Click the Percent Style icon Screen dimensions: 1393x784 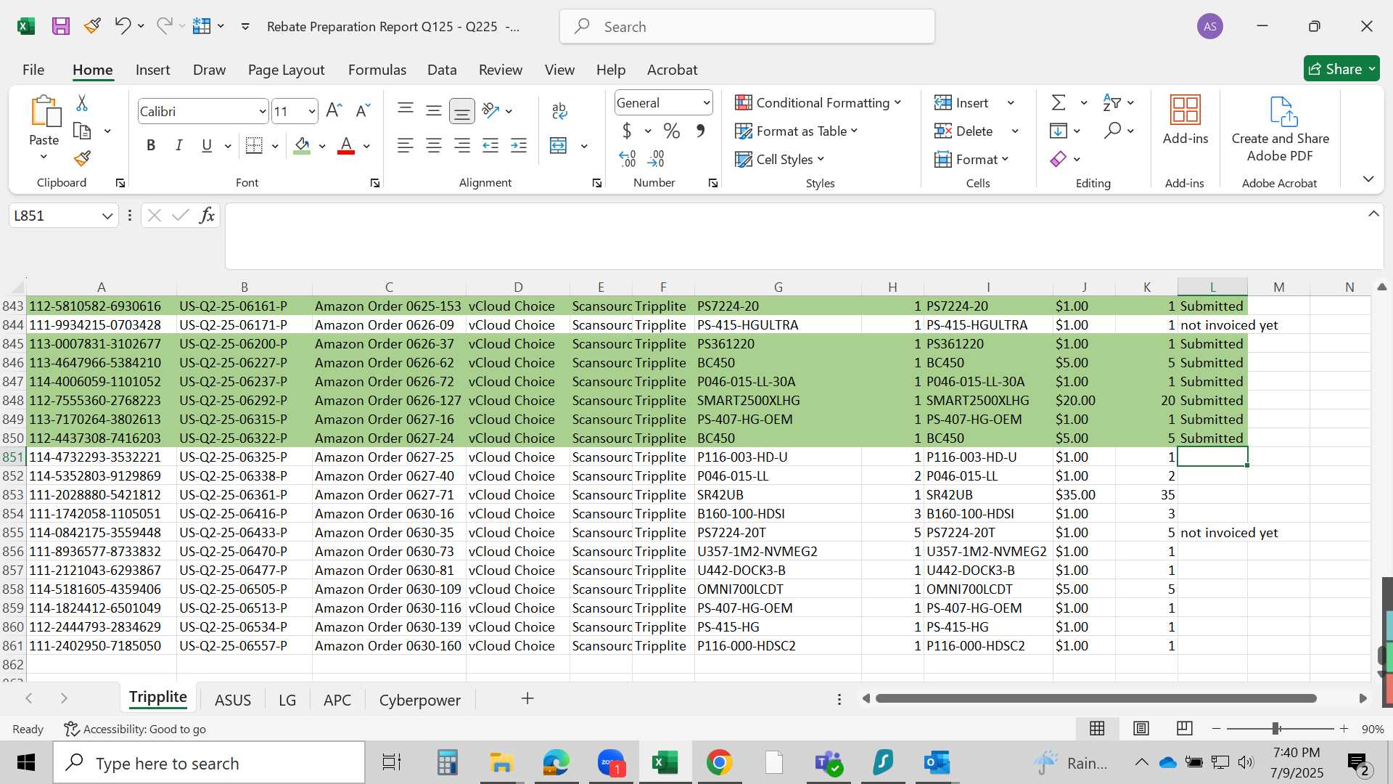click(x=672, y=131)
